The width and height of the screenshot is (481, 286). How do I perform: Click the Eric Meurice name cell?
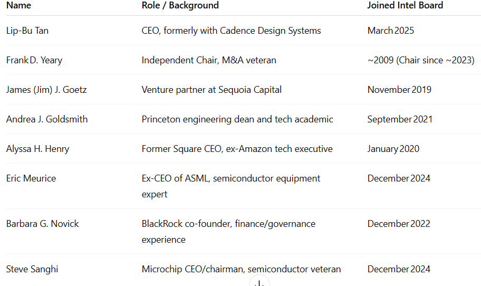(x=31, y=178)
